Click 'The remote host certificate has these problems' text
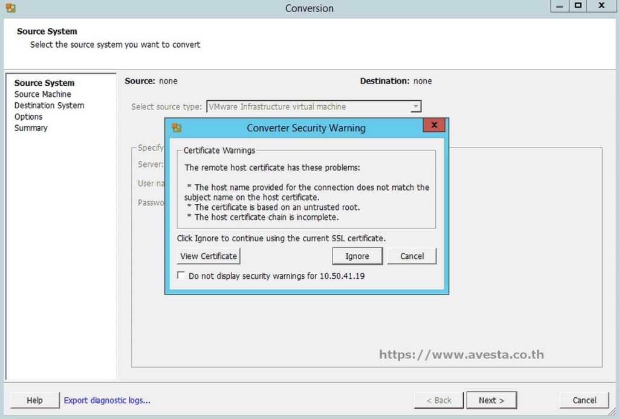The width and height of the screenshot is (619, 419). pos(272,167)
